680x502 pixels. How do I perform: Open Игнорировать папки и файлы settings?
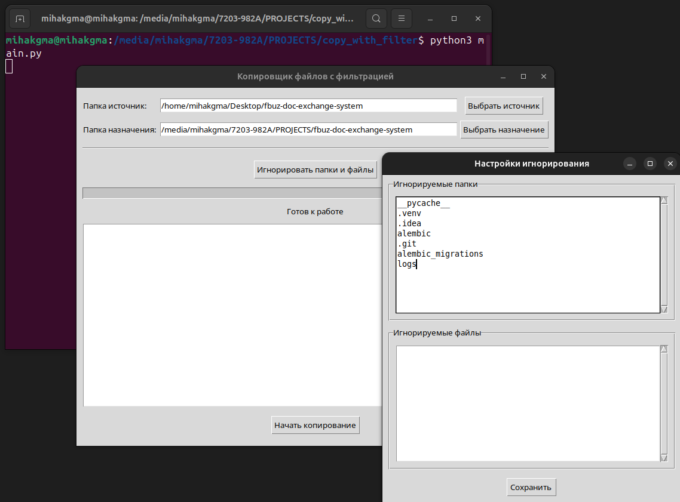point(316,170)
